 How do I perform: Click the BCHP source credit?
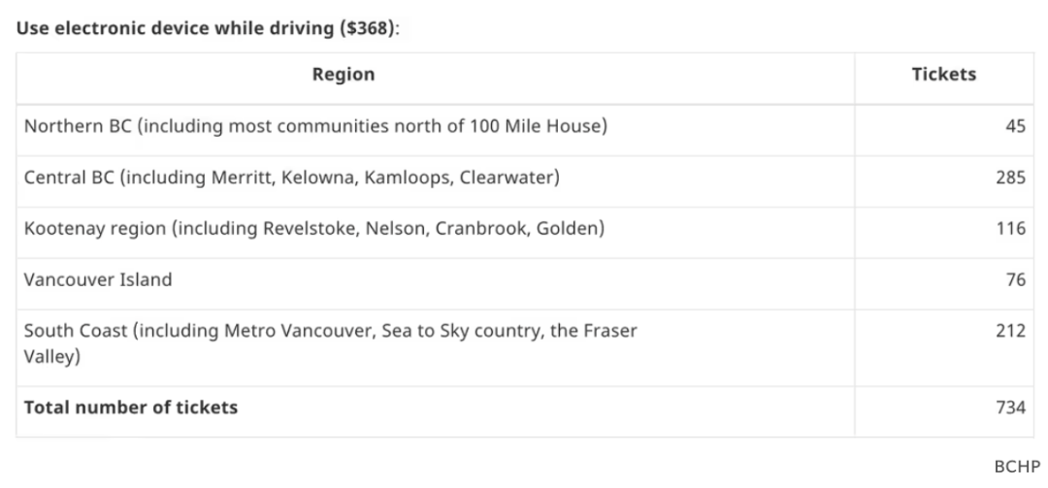point(1018,467)
